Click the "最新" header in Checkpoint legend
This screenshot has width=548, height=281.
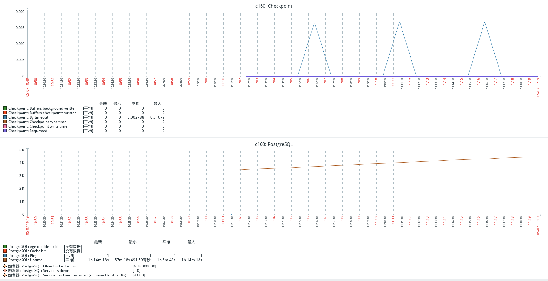tap(103, 104)
